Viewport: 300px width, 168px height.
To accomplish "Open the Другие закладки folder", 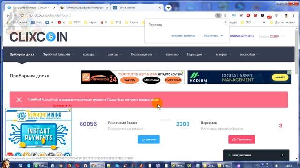I will point(283,22).
